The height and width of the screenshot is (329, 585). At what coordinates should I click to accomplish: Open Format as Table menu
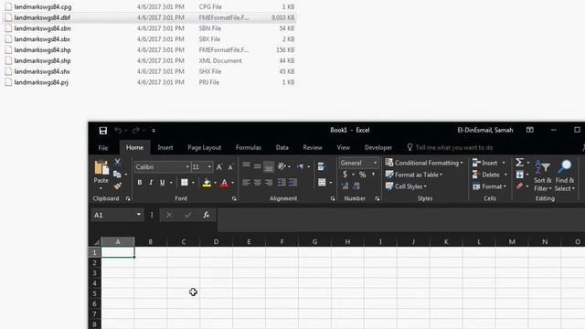(414, 175)
